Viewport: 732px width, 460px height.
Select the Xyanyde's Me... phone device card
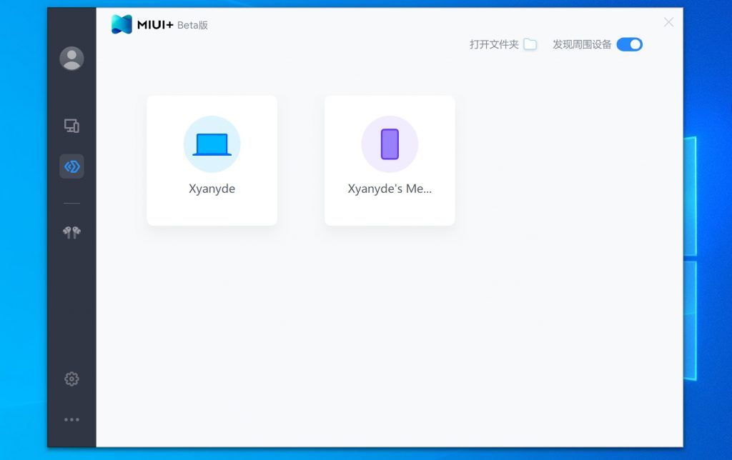point(390,160)
